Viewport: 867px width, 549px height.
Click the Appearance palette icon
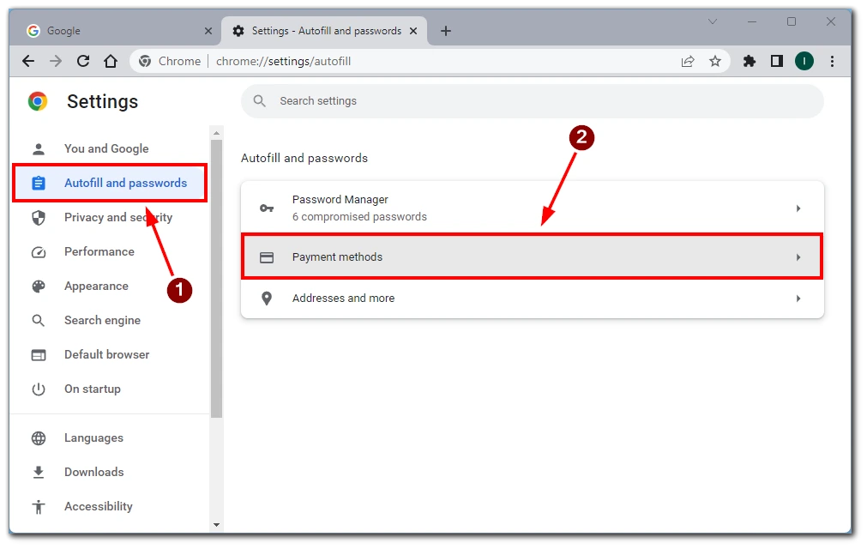point(38,287)
